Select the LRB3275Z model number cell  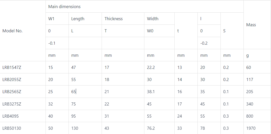click(23, 104)
